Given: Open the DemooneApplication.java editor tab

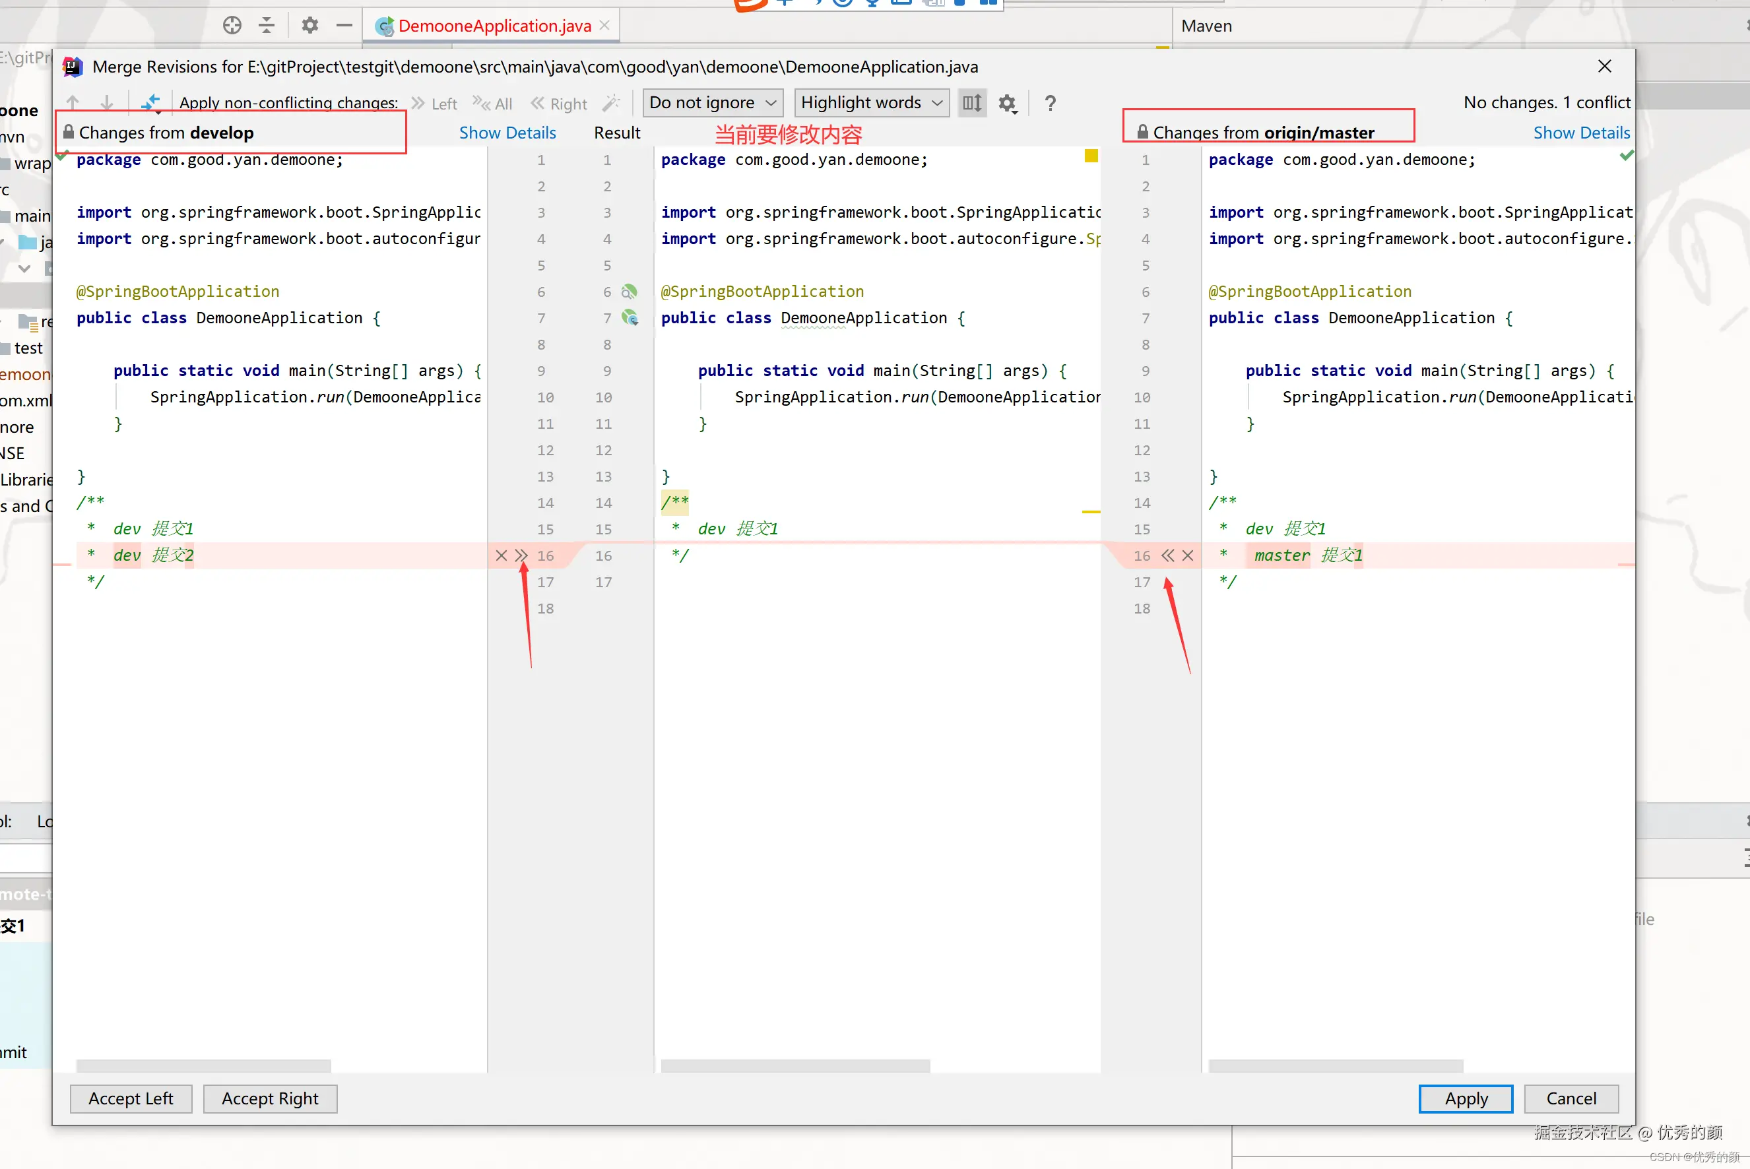Looking at the screenshot, I should 494,26.
